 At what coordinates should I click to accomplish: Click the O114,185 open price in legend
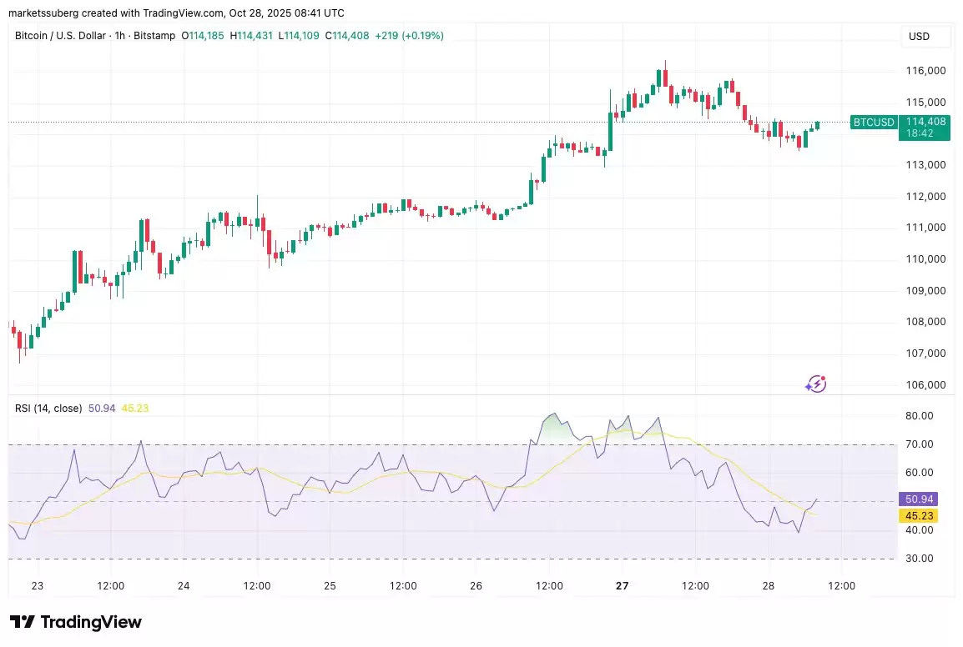pyautogui.click(x=203, y=36)
